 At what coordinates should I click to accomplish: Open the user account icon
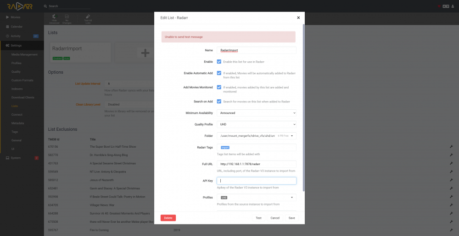point(453,6)
